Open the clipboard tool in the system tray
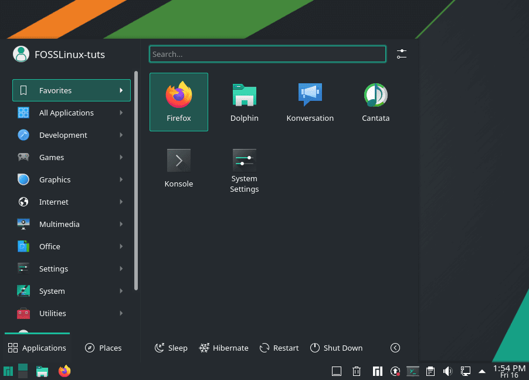The width and height of the screenshot is (529, 380). (x=430, y=371)
